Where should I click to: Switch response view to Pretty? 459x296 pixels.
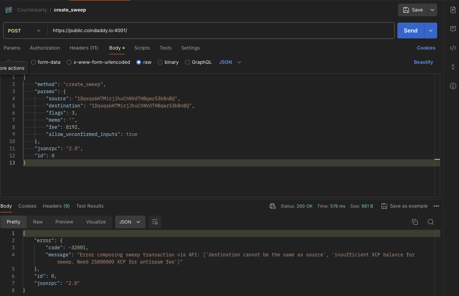tap(14, 222)
